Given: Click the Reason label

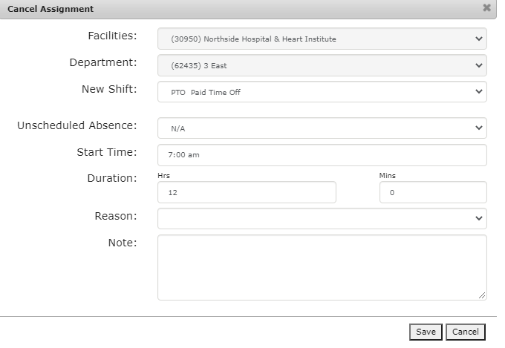Looking at the screenshot, I should (116, 216).
